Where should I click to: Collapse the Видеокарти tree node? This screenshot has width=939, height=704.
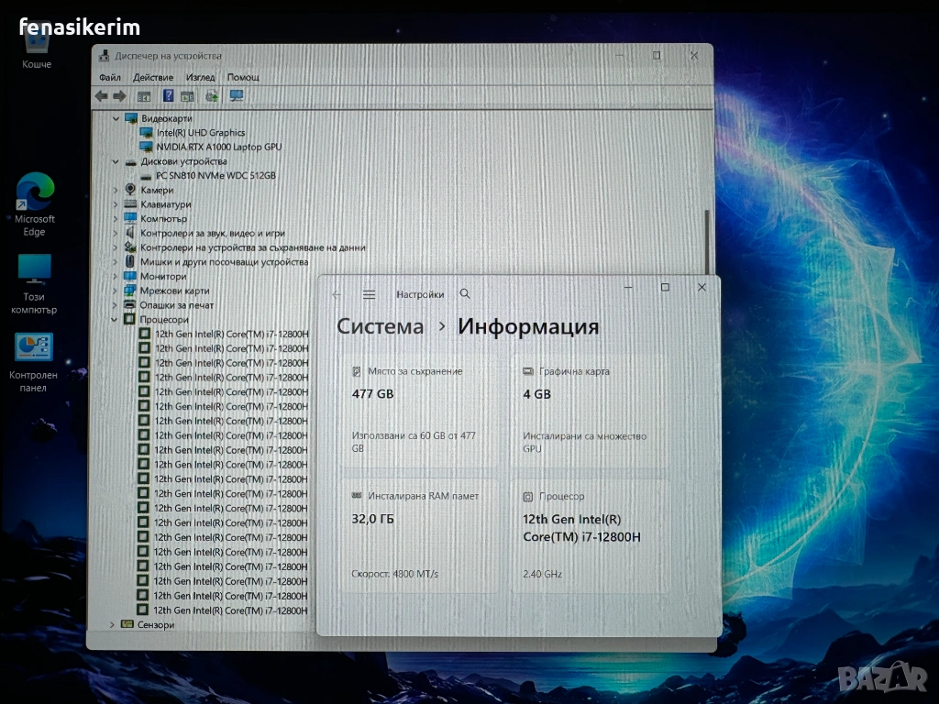(116, 118)
